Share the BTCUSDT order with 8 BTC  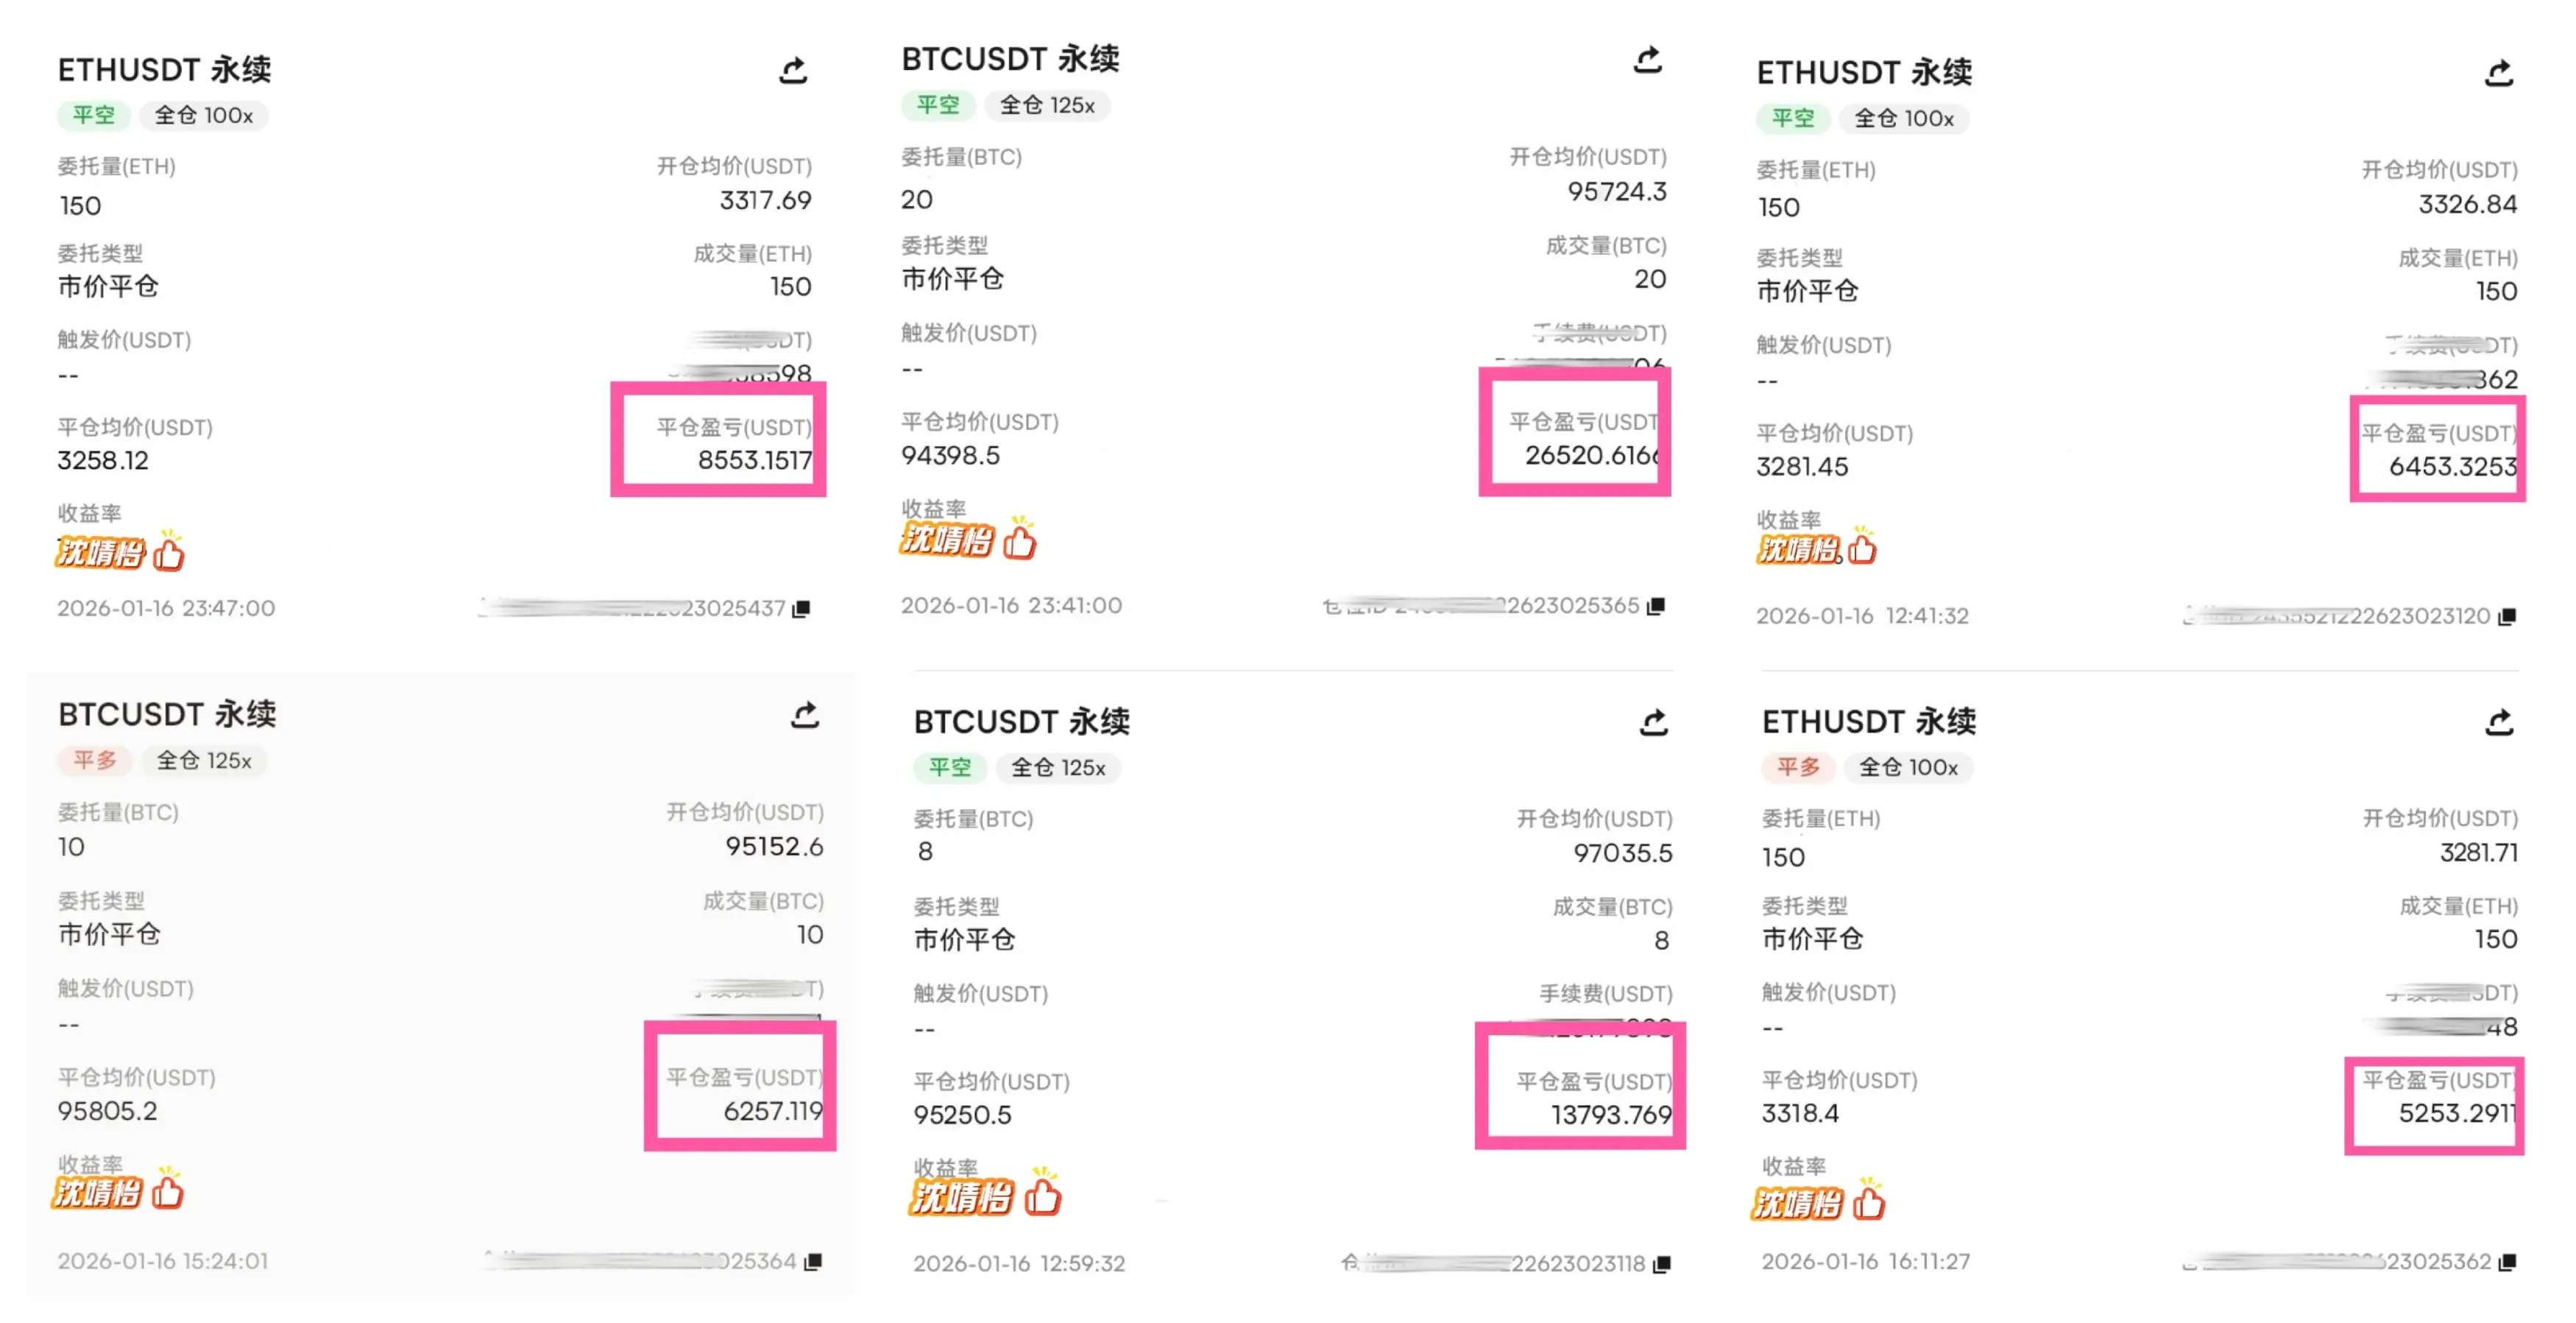1653,722
